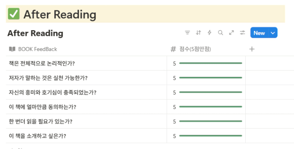Click the After Reading database title

[x=35, y=33]
